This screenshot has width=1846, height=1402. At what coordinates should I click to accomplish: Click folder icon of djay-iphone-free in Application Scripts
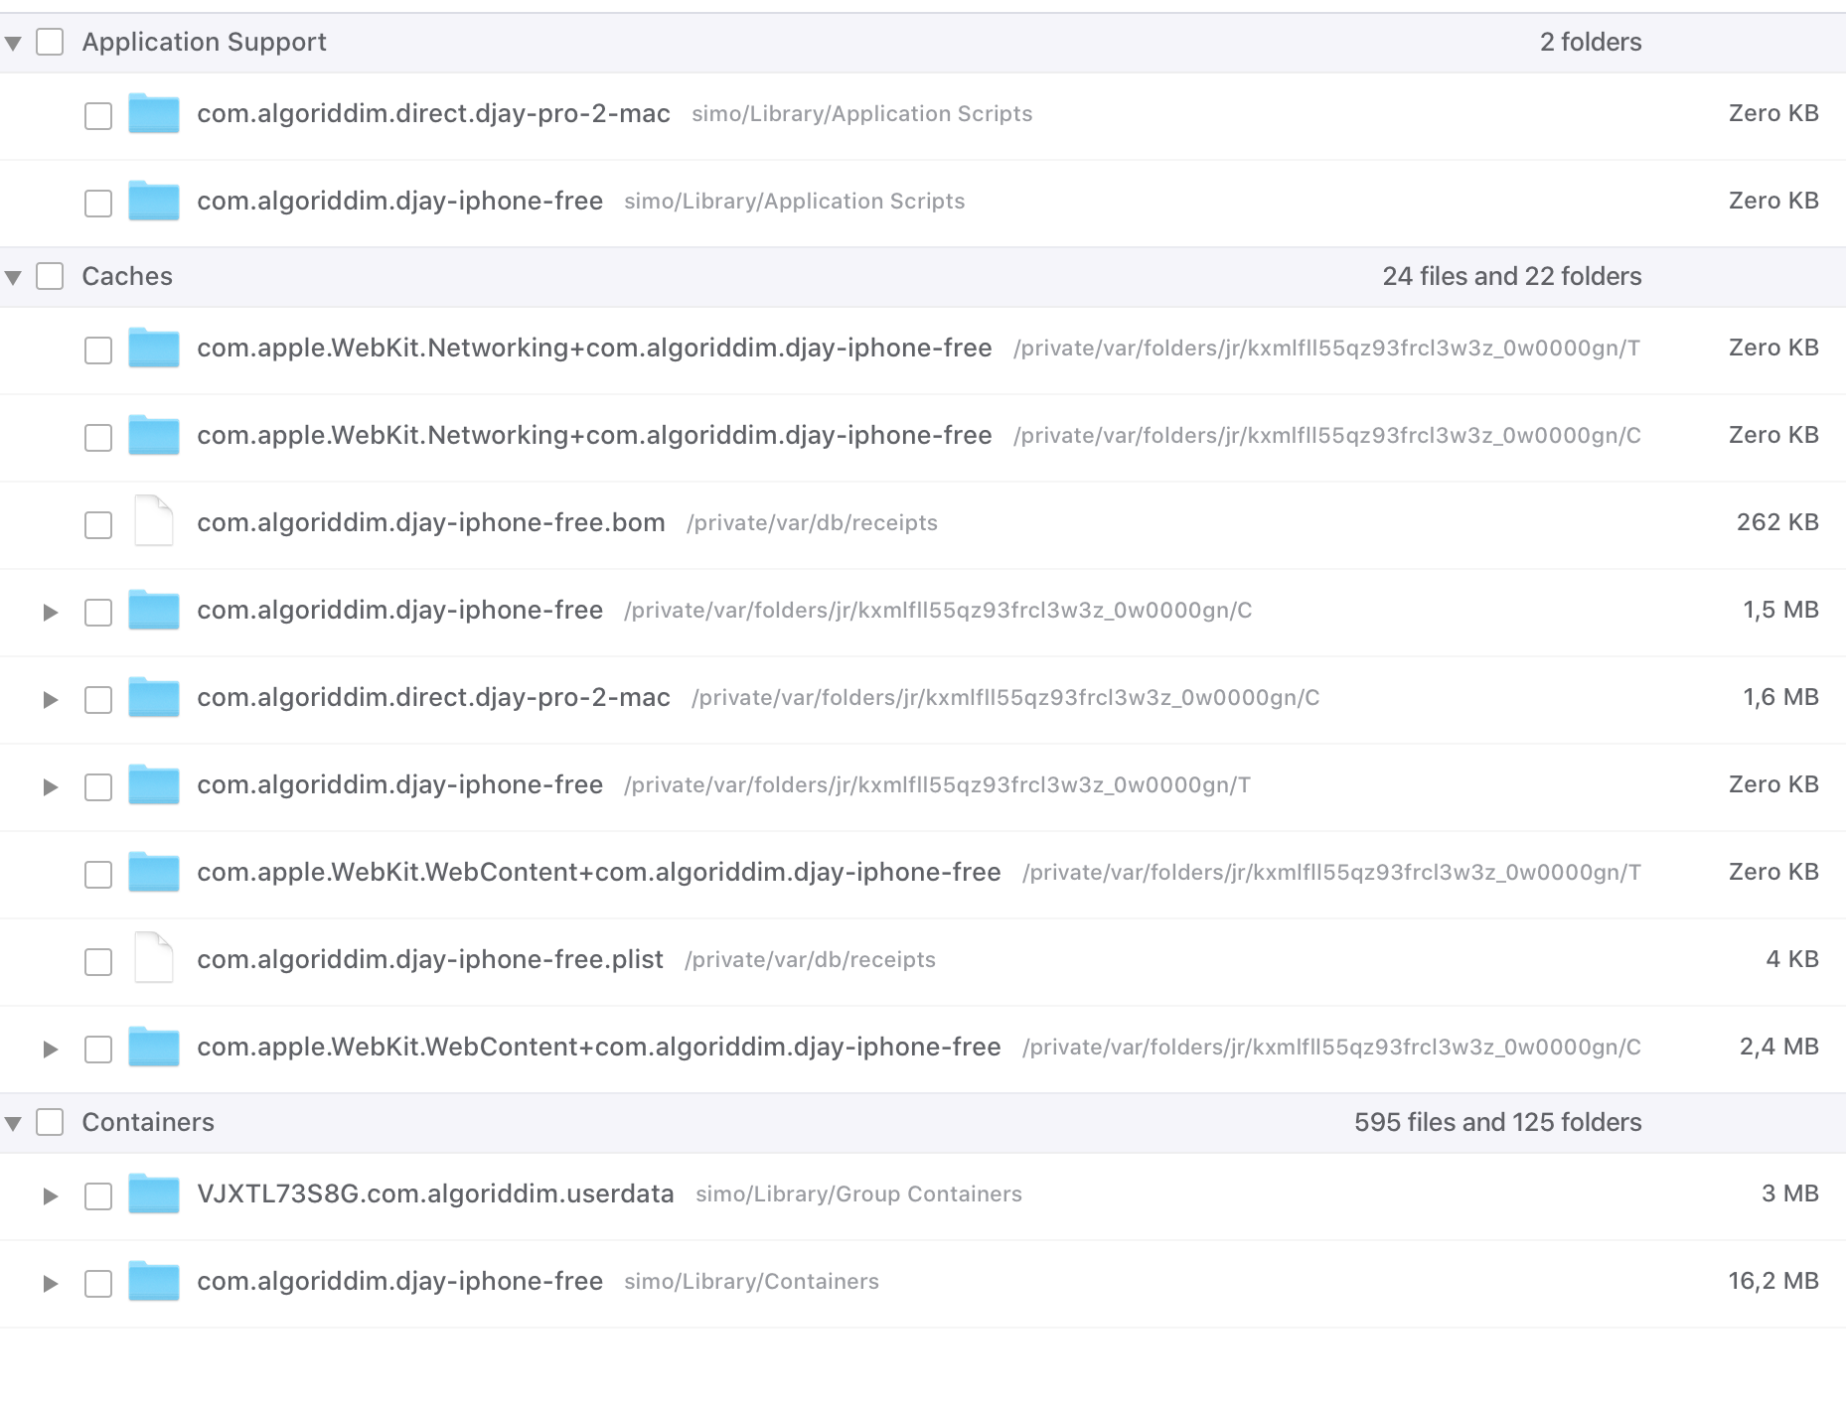coord(154,202)
